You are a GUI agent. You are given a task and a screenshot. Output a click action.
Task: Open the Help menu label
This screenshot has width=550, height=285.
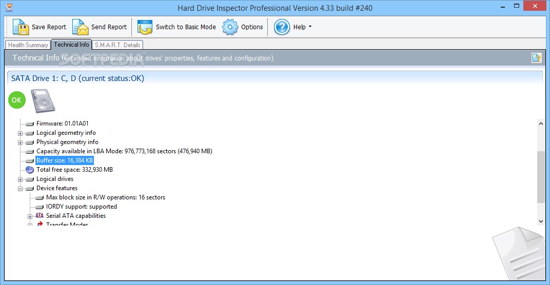pos(299,27)
